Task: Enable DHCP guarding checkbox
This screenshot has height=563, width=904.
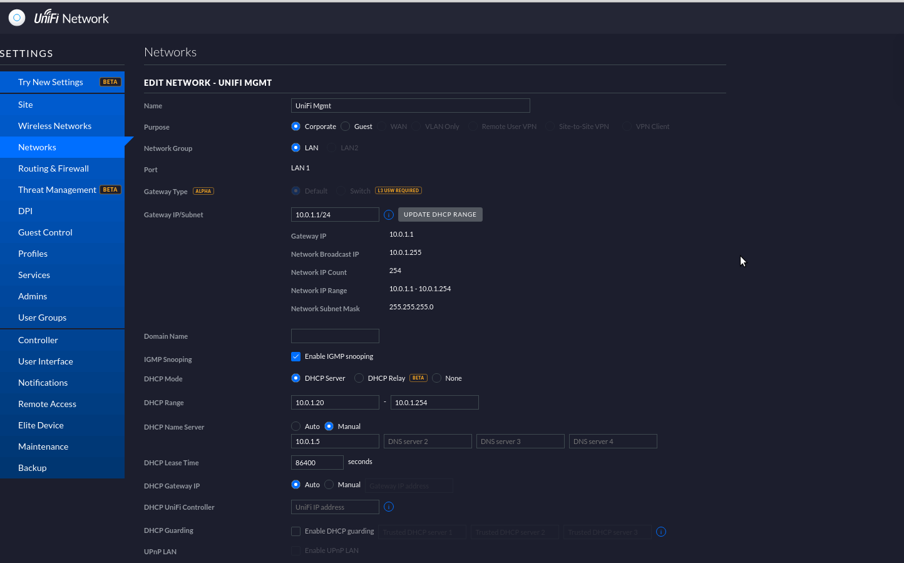Action: (296, 531)
